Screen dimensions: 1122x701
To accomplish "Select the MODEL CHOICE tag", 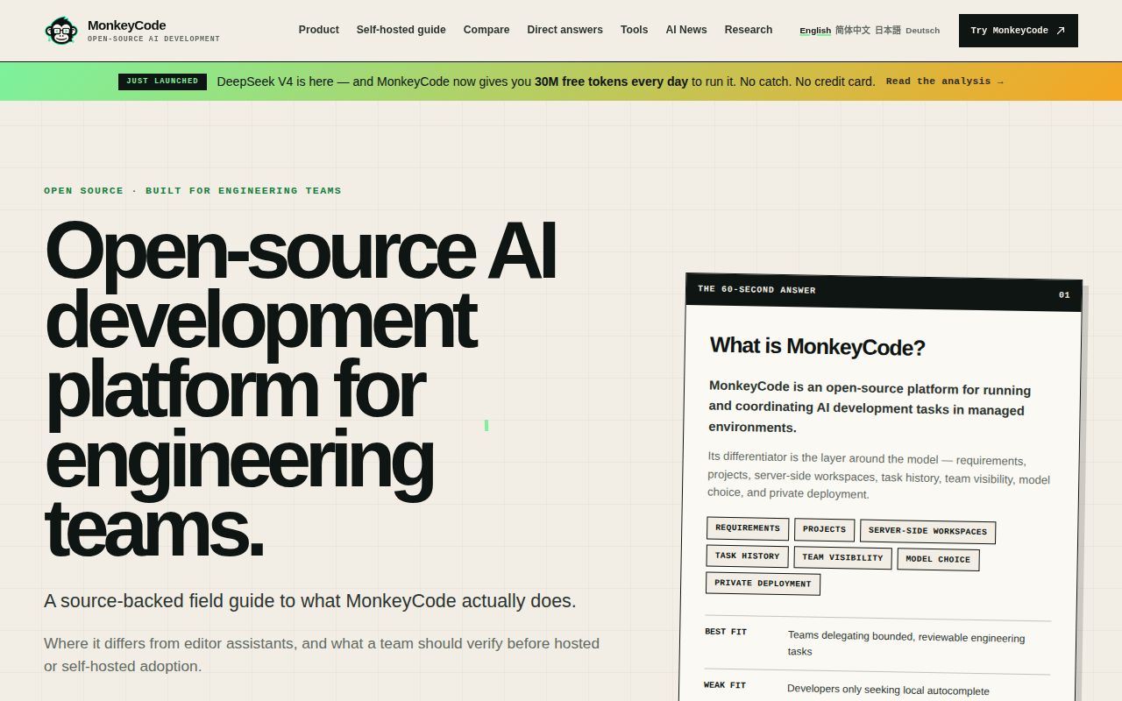I will coord(938,559).
